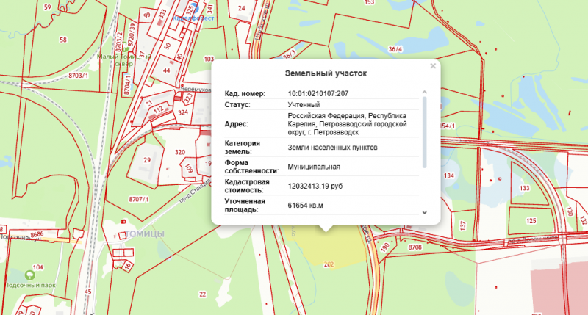Select parcel 125 on the map
Screen dimensions: 588x315
point(531,220)
